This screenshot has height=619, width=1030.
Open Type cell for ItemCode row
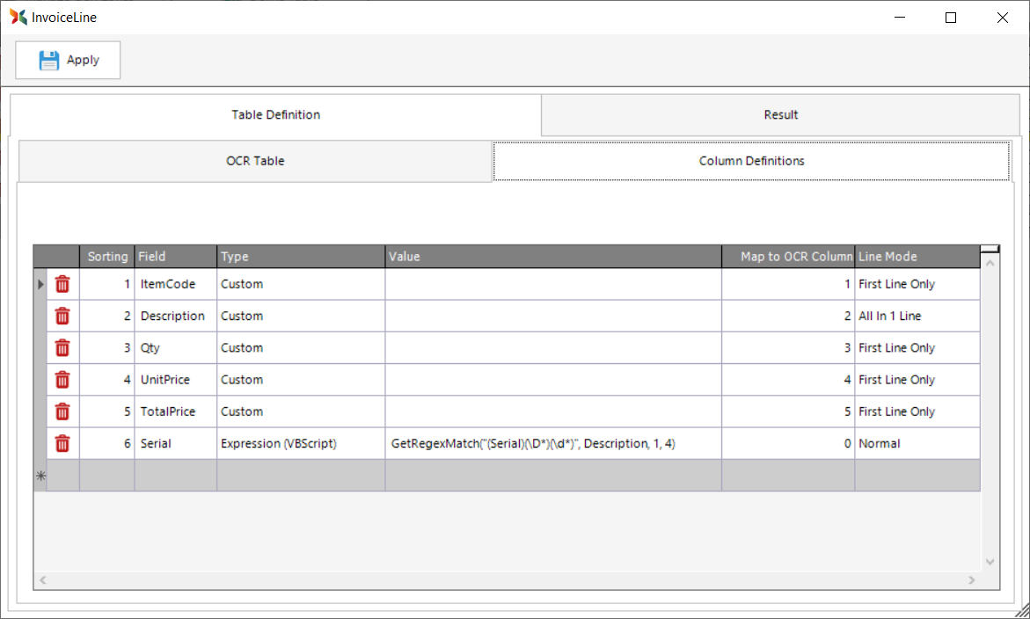tap(301, 284)
